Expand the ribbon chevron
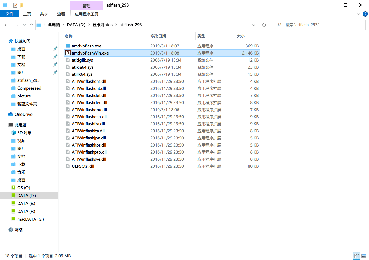Image resolution: width=369 pixels, height=260 pixels. 358,14
